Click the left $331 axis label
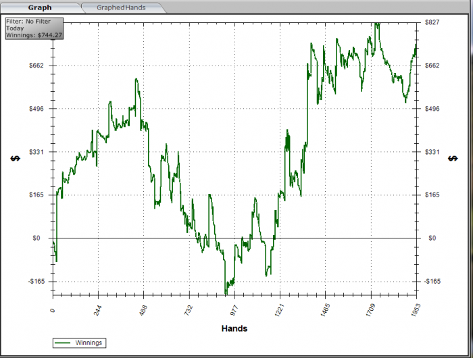 36,152
